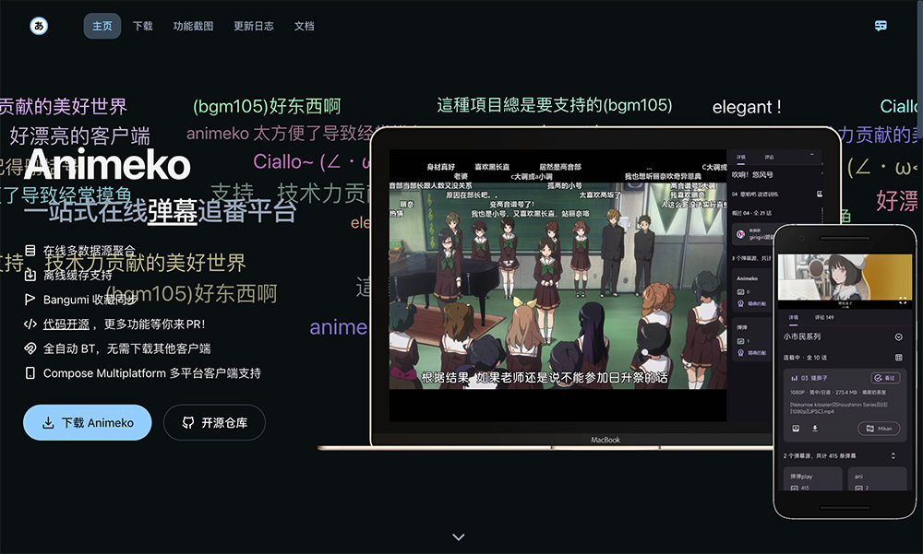The width and height of the screenshot is (923, 554).
Task: Click the fullscreen icon on the phone video player
Action: coord(903,299)
